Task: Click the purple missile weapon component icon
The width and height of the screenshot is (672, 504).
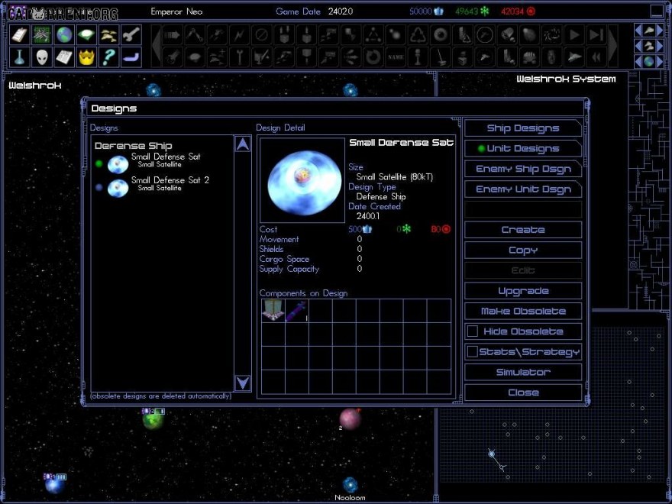Action: tap(296, 311)
